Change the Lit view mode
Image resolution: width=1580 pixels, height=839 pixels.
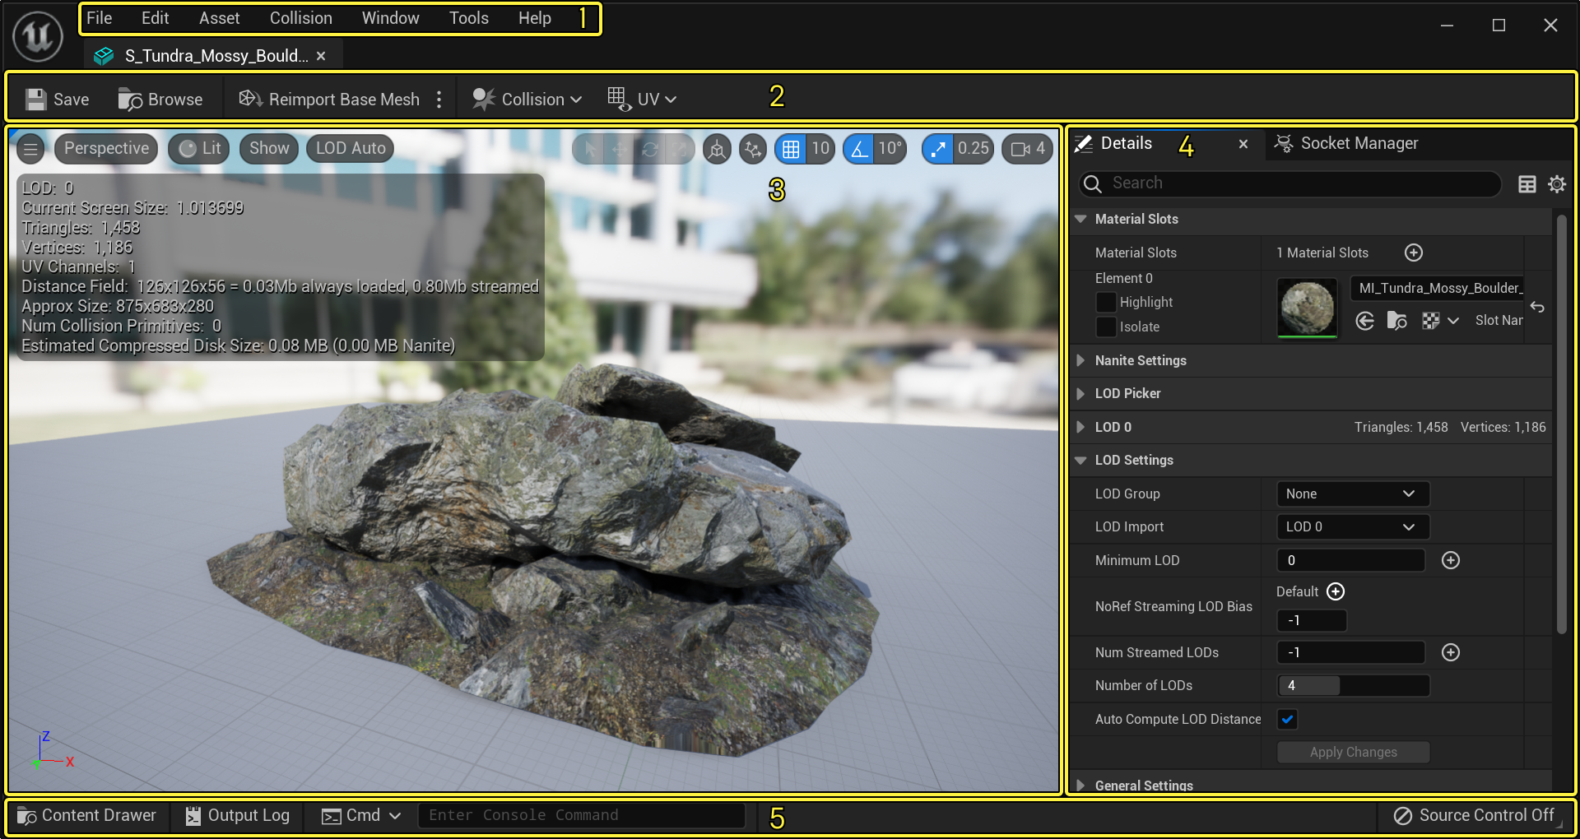pyautogui.click(x=200, y=149)
